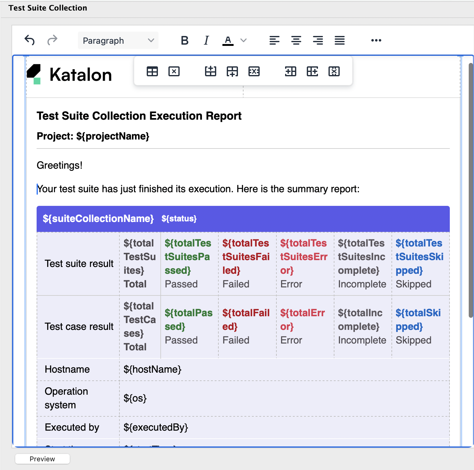Click the ${status} placeholder
Image resolution: width=474 pixels, height=470 pixels.
(x=179, y=219)
